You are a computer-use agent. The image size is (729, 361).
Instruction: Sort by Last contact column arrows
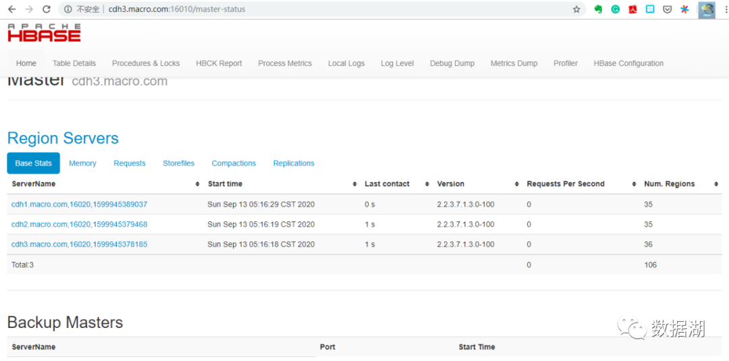427,184
